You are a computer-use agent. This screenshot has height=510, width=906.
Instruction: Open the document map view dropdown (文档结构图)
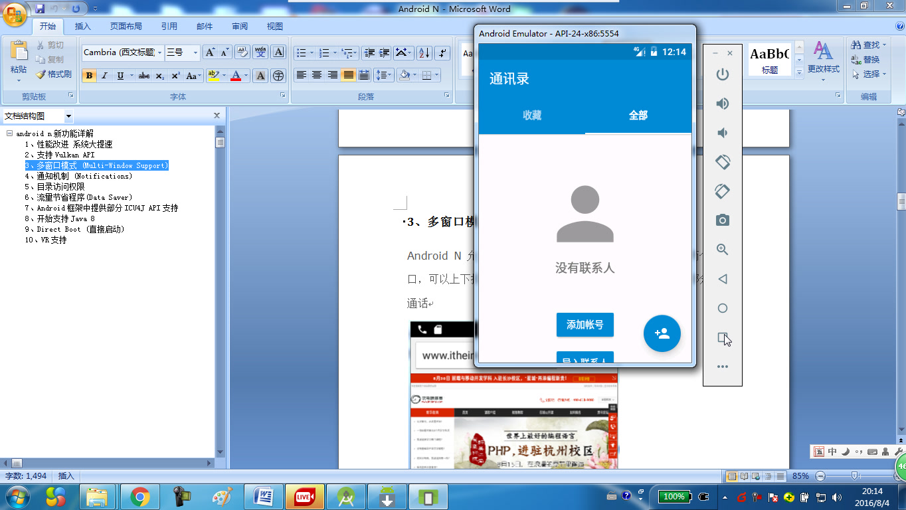click(69, 116)
